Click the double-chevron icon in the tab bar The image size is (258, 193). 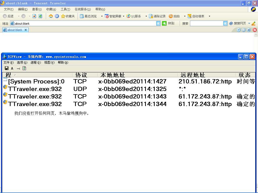point(239,30)
